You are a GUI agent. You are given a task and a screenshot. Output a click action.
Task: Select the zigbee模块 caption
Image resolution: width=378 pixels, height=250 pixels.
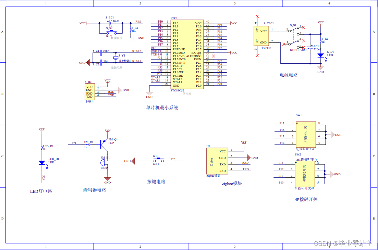[232, 184]
